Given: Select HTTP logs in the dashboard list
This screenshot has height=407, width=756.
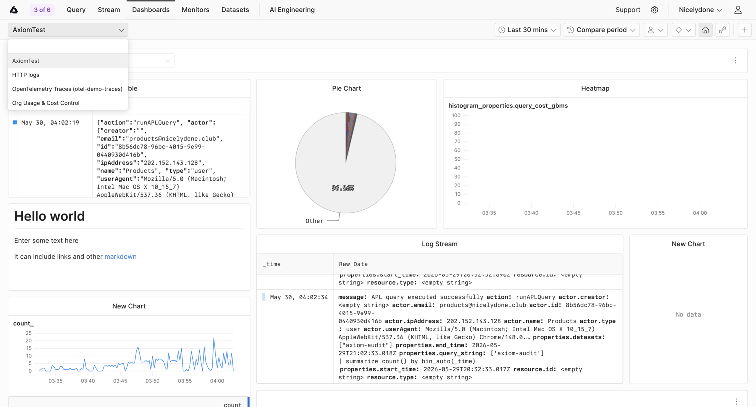Looking at the screenshot, I should coord(68,75).
